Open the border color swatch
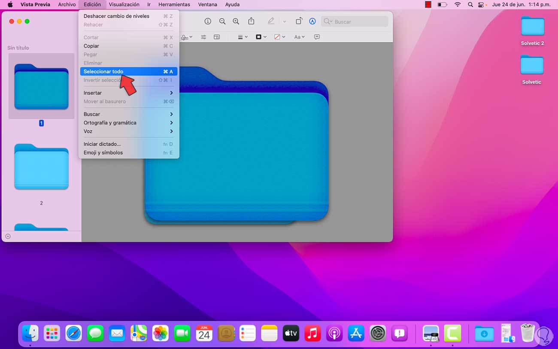This screenshot has width=558, height=349. point(261,37)
